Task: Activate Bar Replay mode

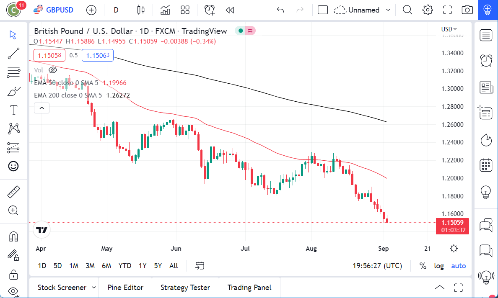Action: pyautogui.click(x=230, y=10)
